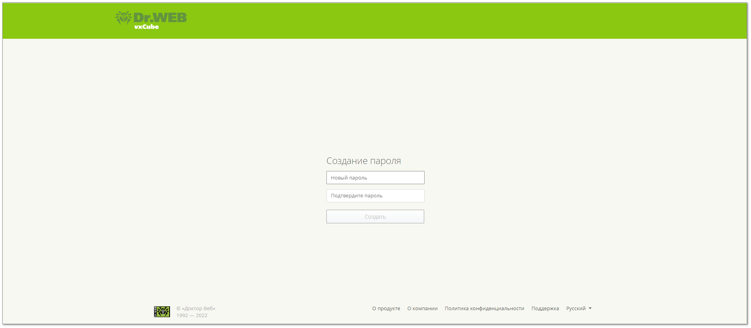The height and width of the screenshot is (328, 751).
Task: Open the «О компании» footer link
Action: [x=422, y=309]
